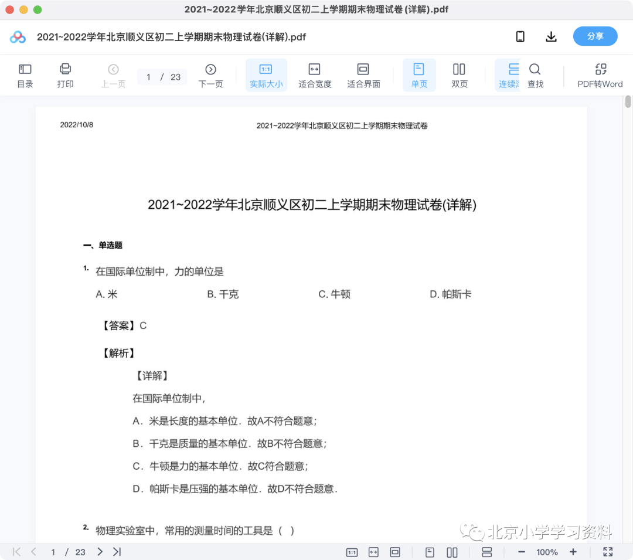Click option text B. 千克

(x=223, y=294)
